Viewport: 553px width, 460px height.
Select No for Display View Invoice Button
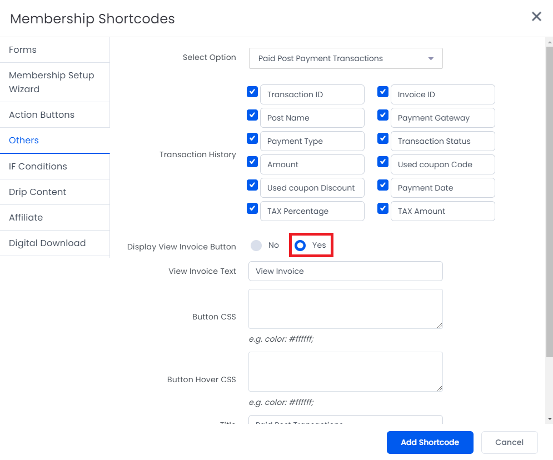click(256, 246)
